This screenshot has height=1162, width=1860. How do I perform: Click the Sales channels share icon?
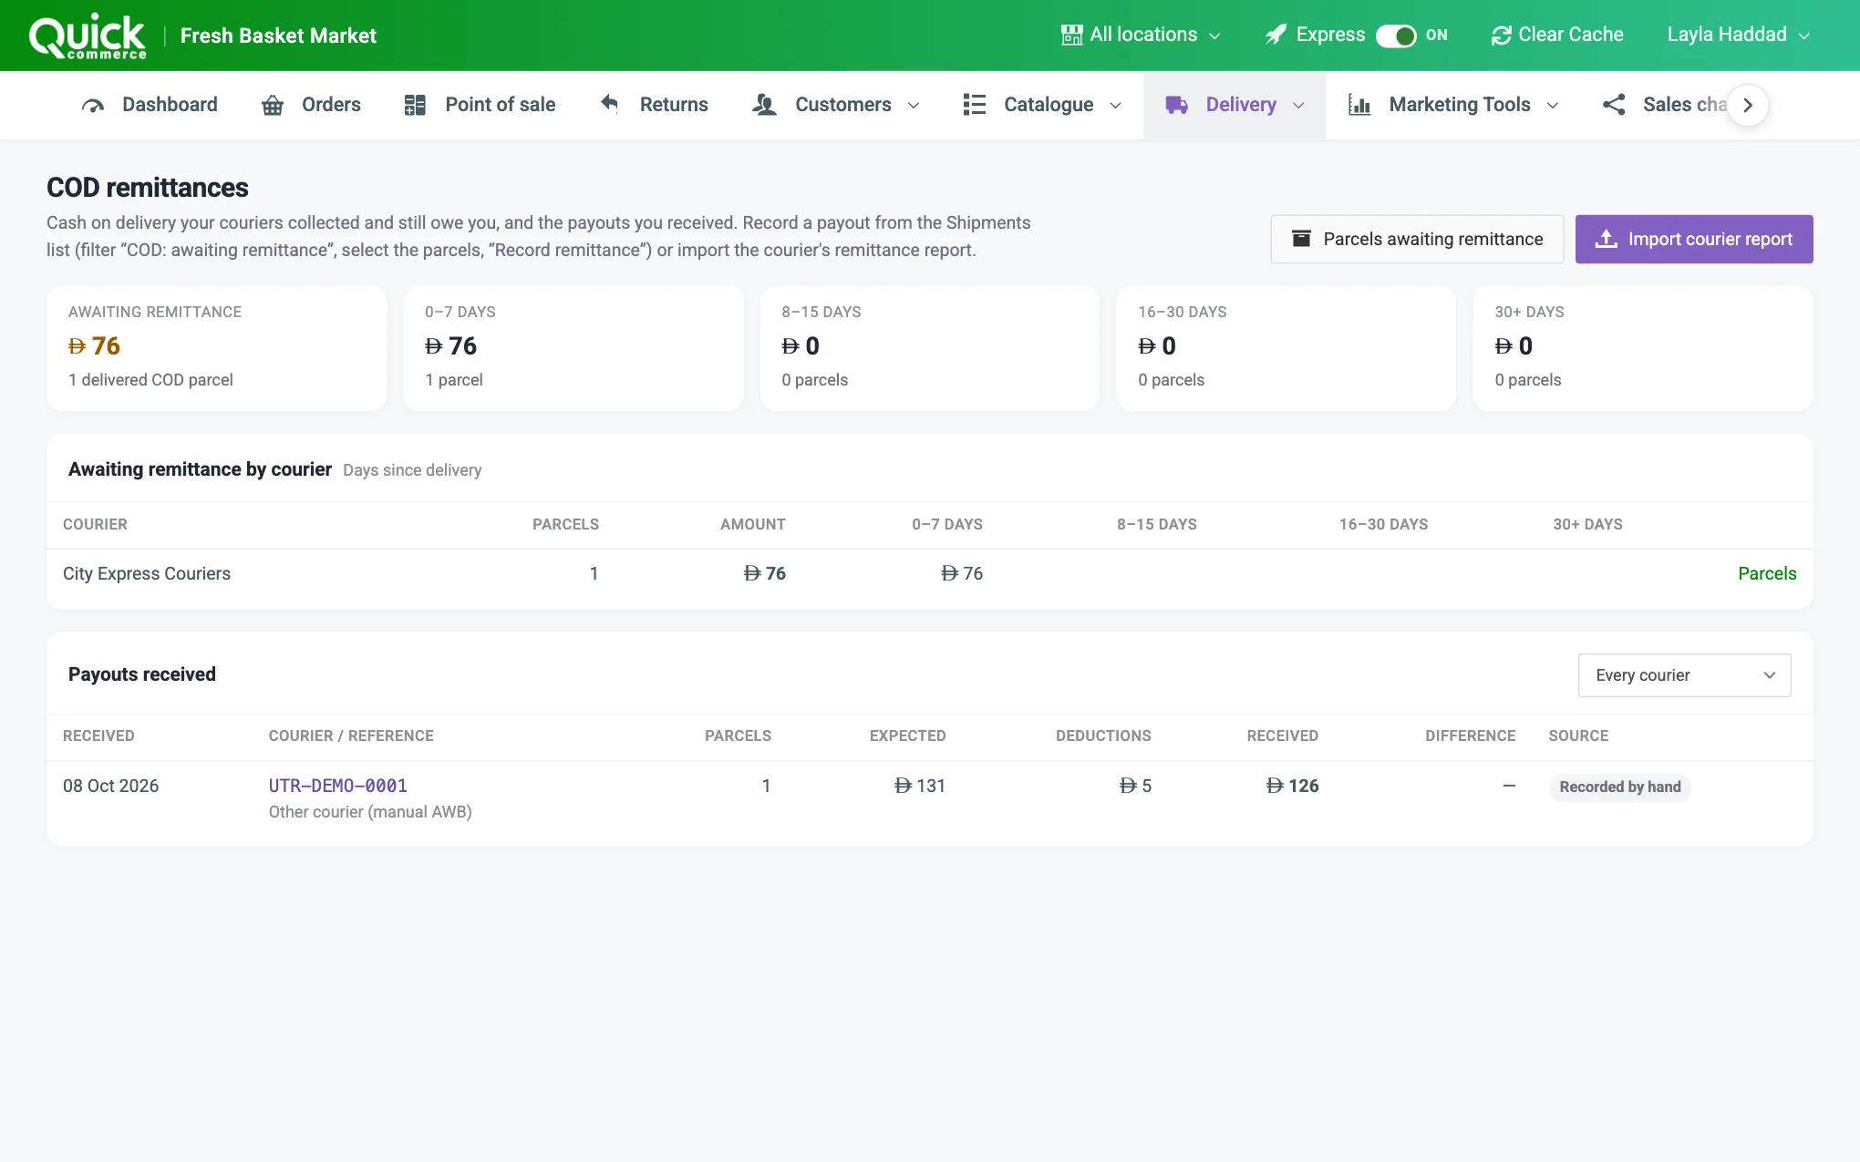(x=1614, y=105)
